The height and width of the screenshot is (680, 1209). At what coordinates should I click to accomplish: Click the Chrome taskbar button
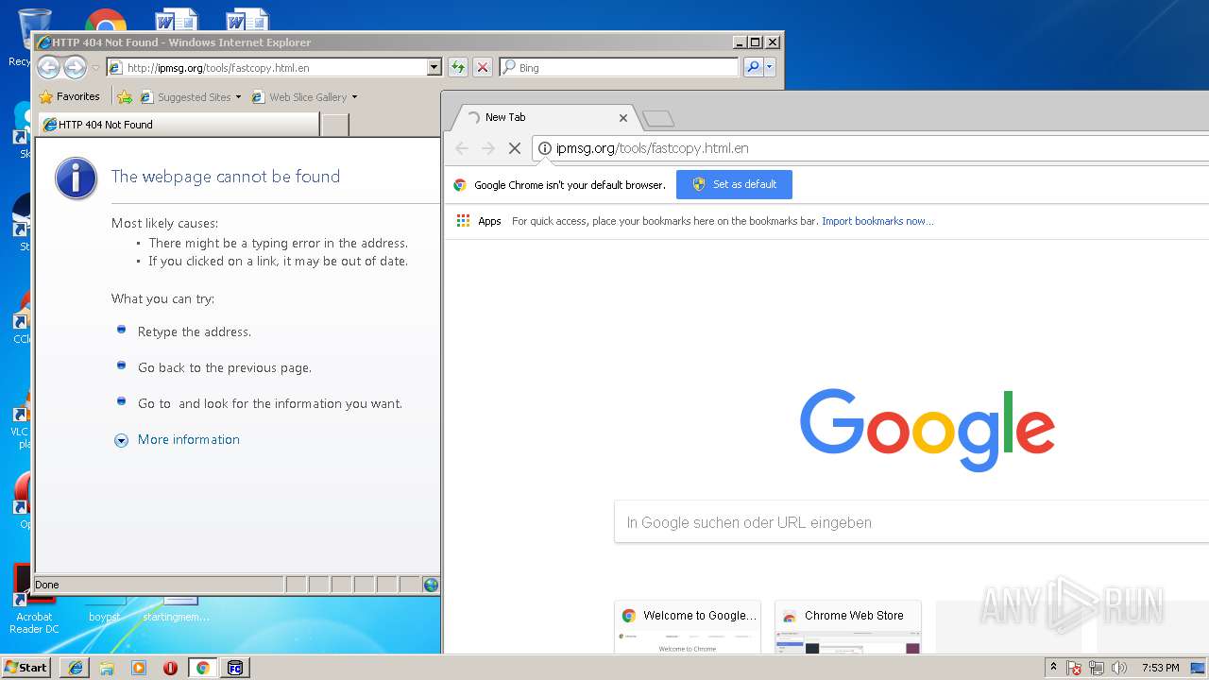pyautogui.click(x=202, y=668)
